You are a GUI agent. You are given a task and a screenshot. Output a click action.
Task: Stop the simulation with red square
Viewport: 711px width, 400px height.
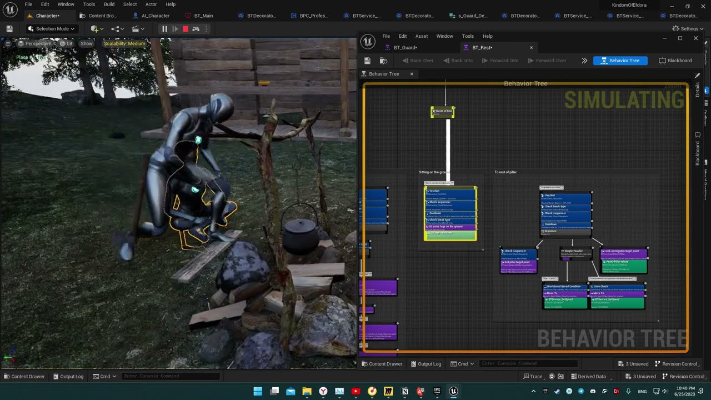tap(186, 29)
